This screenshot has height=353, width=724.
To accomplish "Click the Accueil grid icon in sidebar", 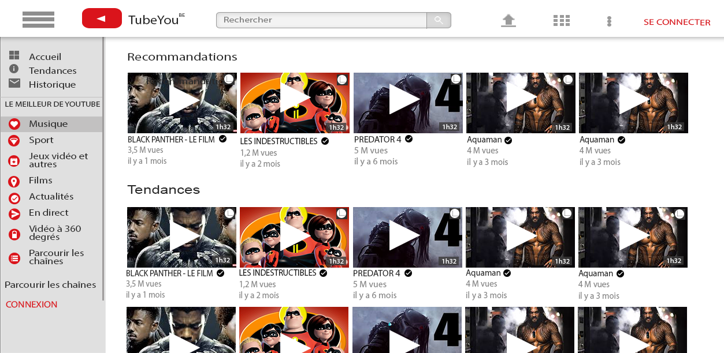I will tap(14, 55).
